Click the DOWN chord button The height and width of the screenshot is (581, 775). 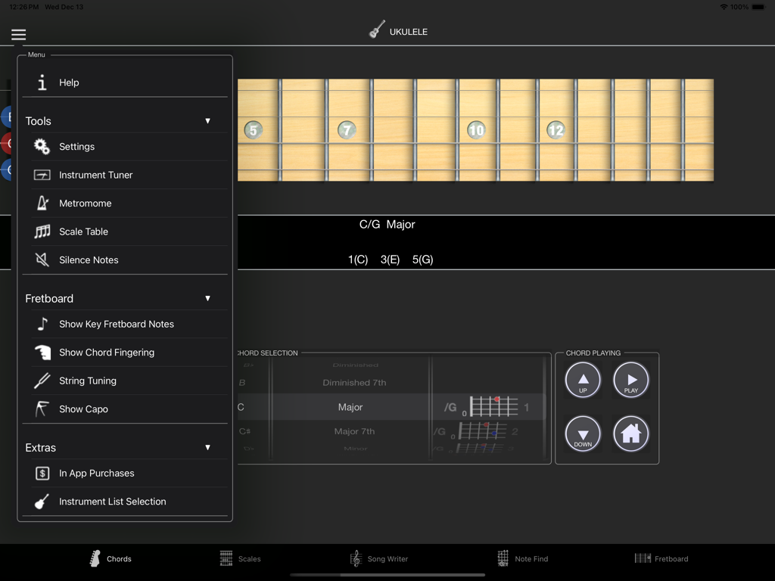(583, 433)
